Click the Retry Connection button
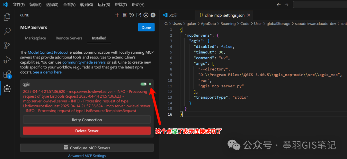Image resolution: width=347 pixels, height=159 pixels. tap(87, 120)
